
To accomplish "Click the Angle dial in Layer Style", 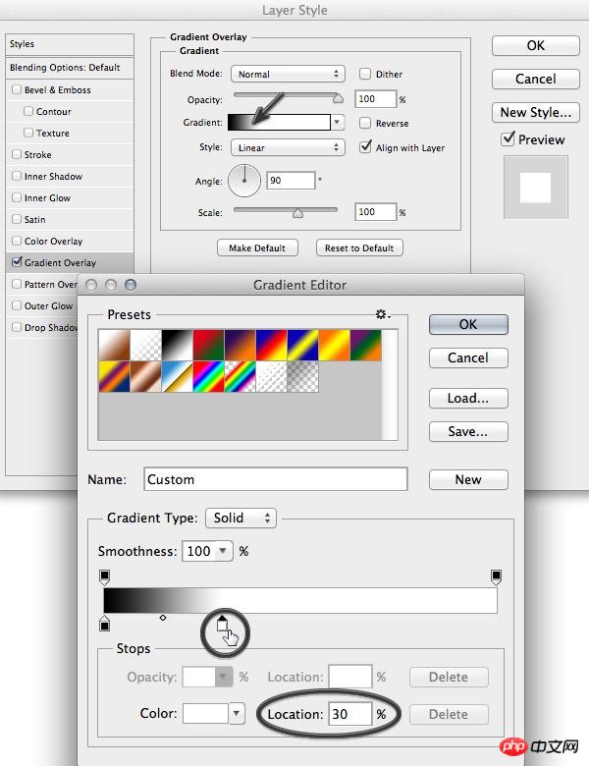I will pos(244,181).
